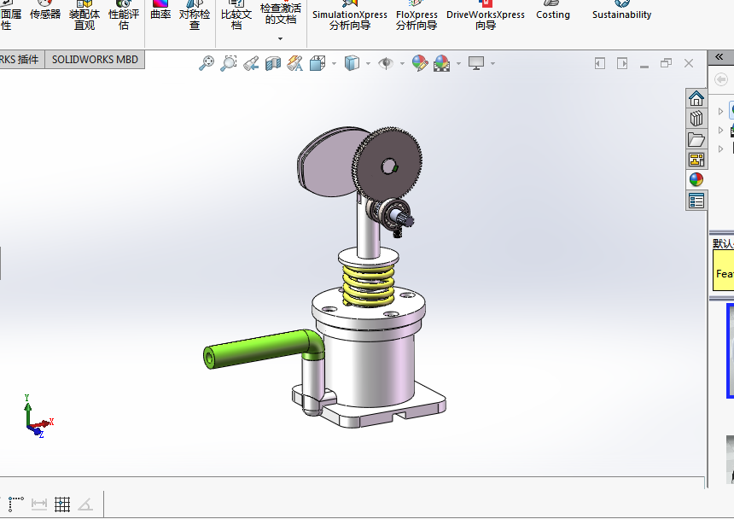Switch to the SOLIDWORKS MBD tab
This screenshot has height=519, width=734.
click(x=95, y=60)
